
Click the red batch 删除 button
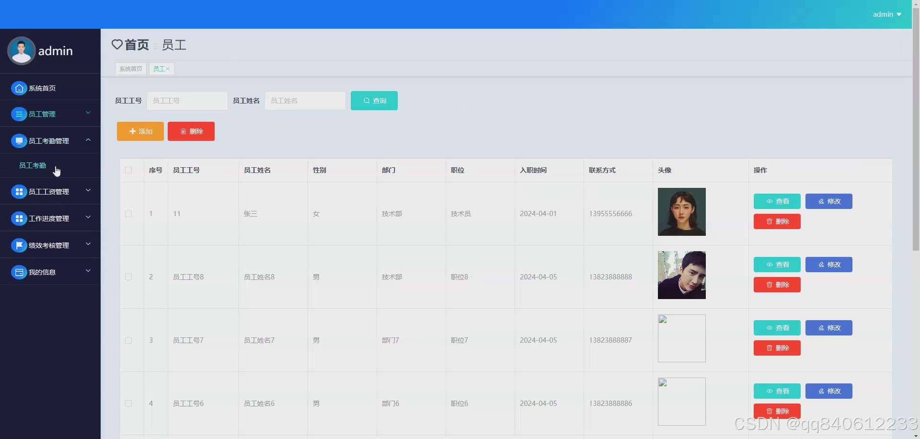191,131
